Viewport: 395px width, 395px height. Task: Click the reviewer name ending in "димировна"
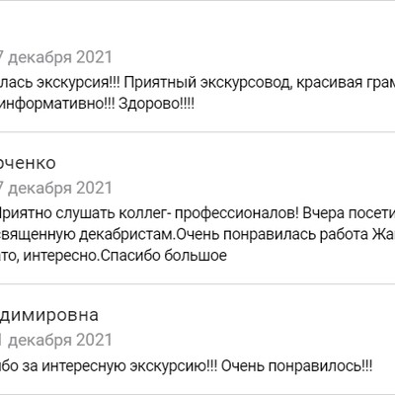point(49,315)
